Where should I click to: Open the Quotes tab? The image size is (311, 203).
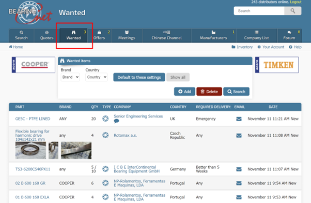[47, 36]
